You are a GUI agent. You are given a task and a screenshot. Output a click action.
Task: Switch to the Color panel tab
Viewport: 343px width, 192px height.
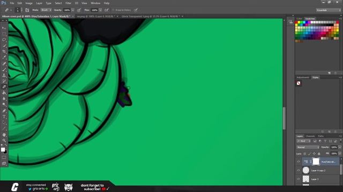coord(299,19)
